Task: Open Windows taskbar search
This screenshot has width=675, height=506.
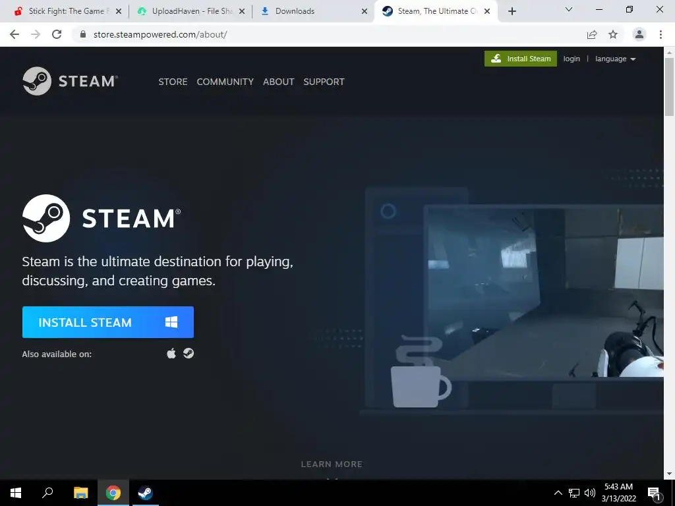Action: coord(47,493)
